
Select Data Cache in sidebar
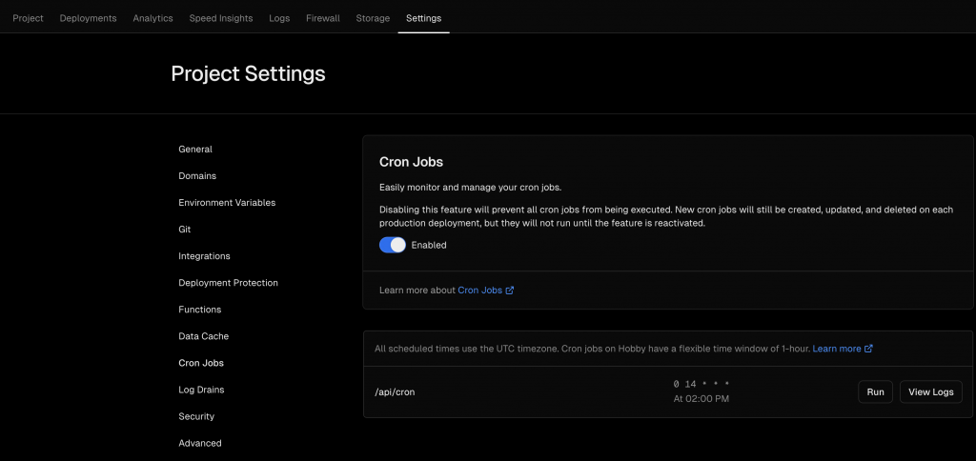coord(203,336)
